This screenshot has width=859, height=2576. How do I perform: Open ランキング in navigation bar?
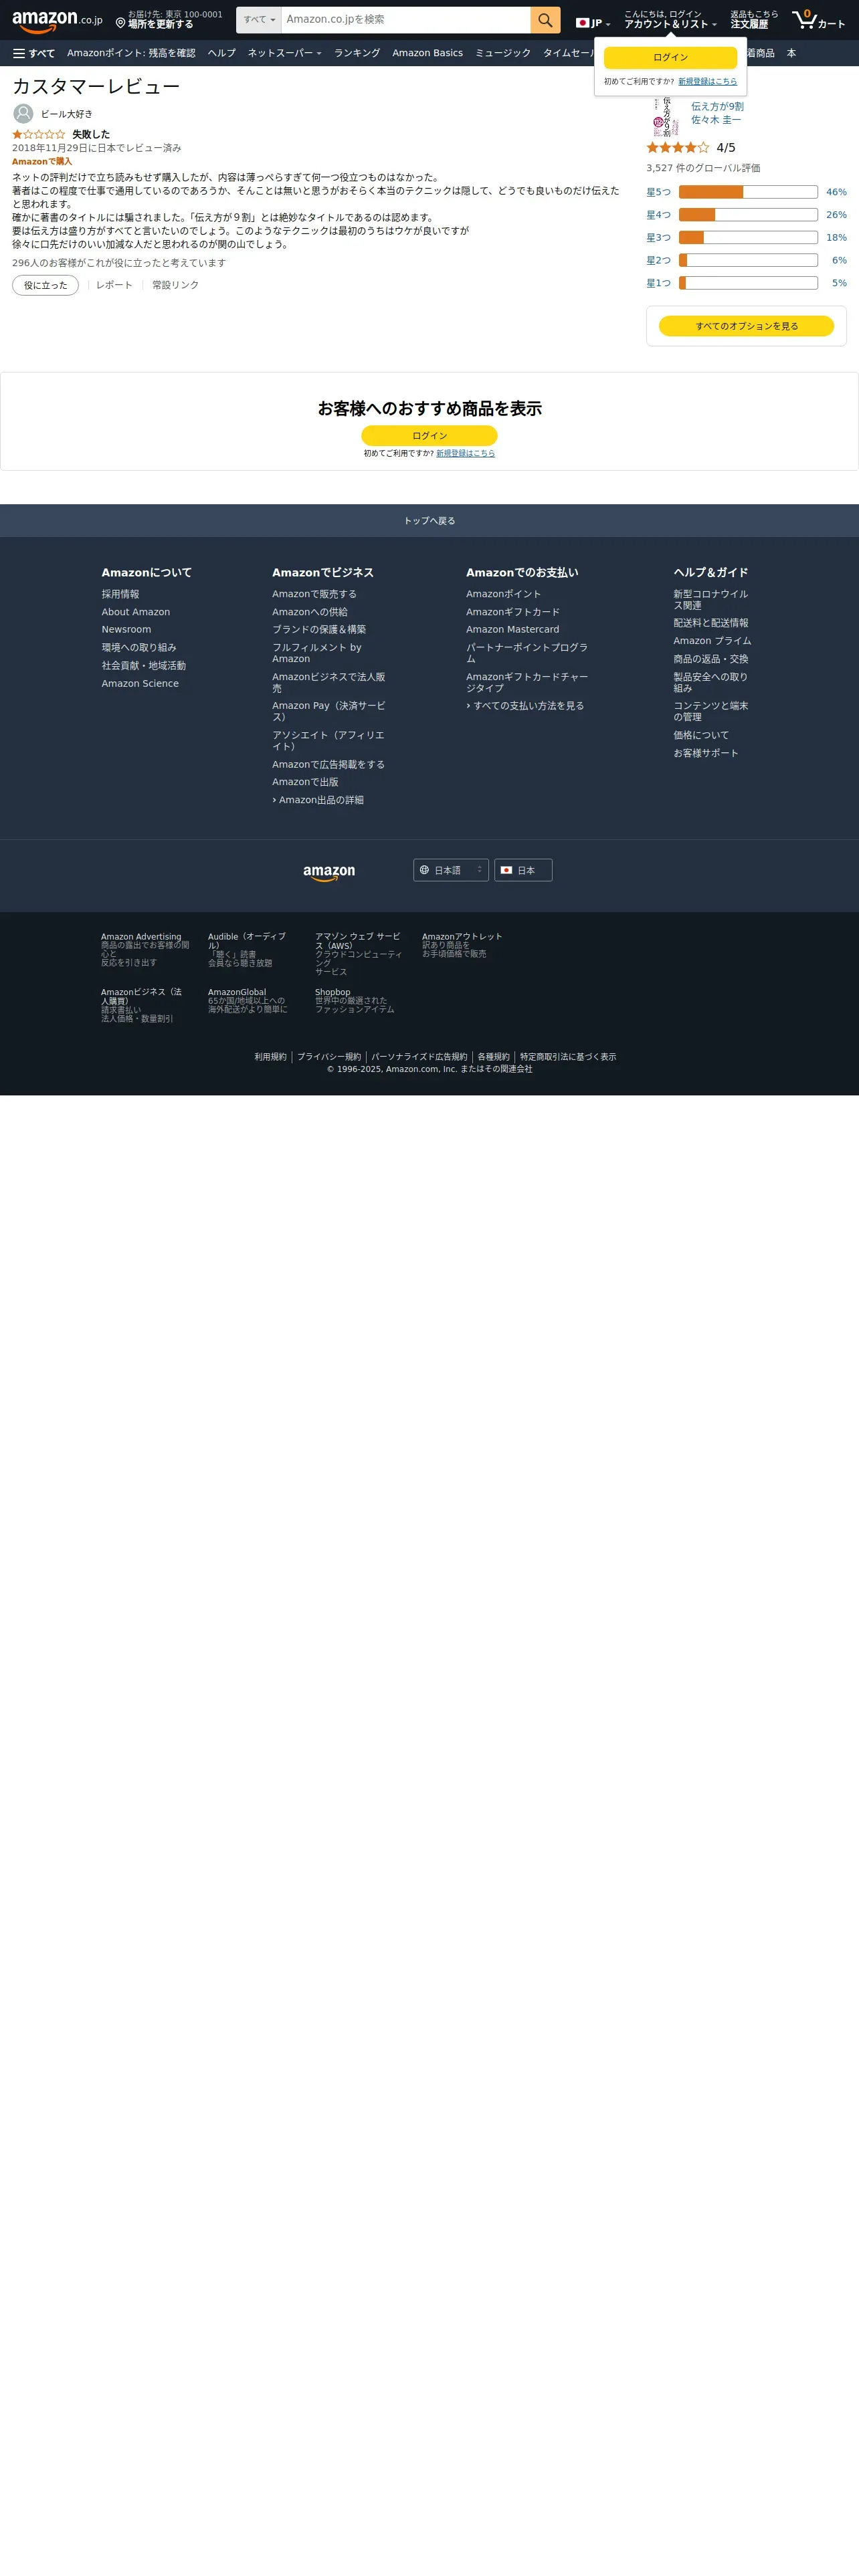click(357, 53)
